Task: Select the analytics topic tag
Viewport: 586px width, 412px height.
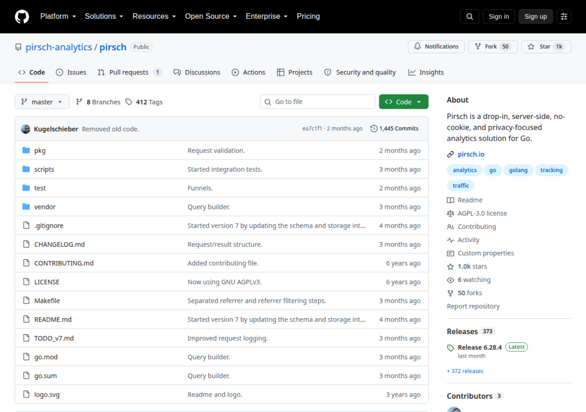Action: click(x=465, y=170)
